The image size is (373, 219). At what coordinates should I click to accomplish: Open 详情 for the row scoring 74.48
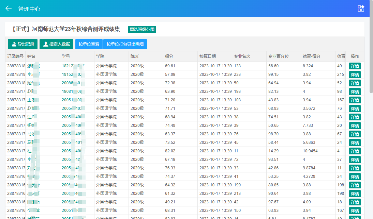(355, 126)
